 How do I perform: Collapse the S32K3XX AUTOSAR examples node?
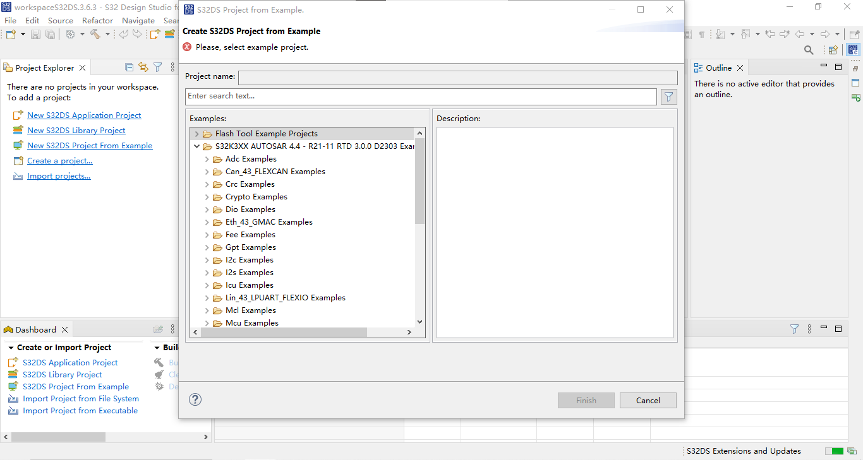tap(197, 146)
